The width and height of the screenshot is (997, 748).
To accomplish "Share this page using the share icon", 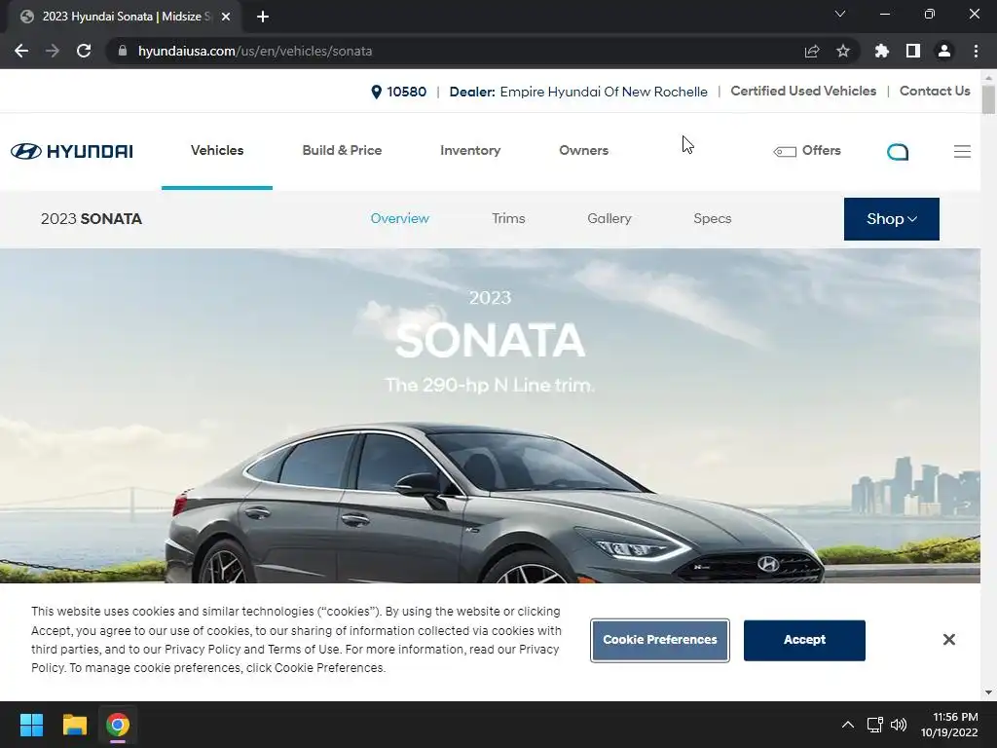I will coord(812,51).
